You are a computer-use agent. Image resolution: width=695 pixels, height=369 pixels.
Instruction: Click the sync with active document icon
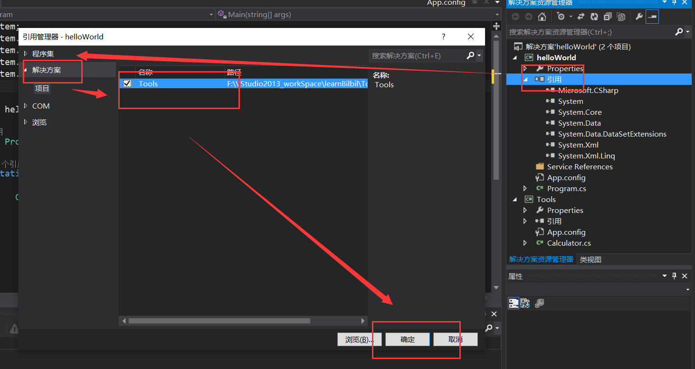[x=581, y=16]
